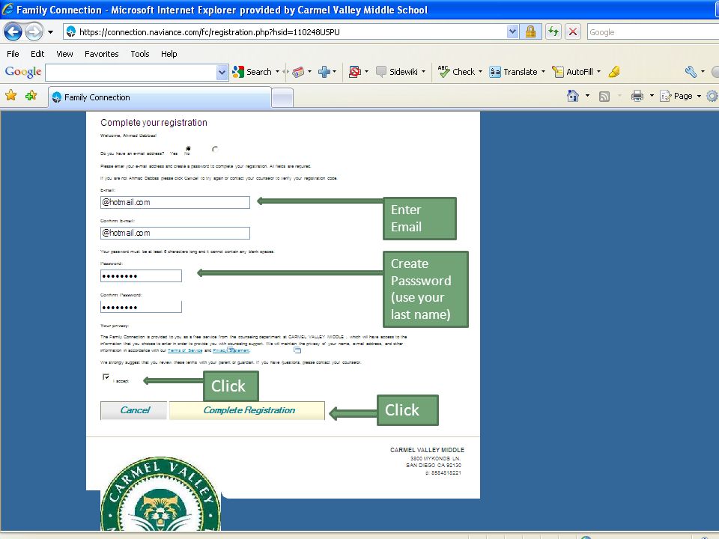Open Google toolbar wrench settings
The image size is (719, 539).
691,72
